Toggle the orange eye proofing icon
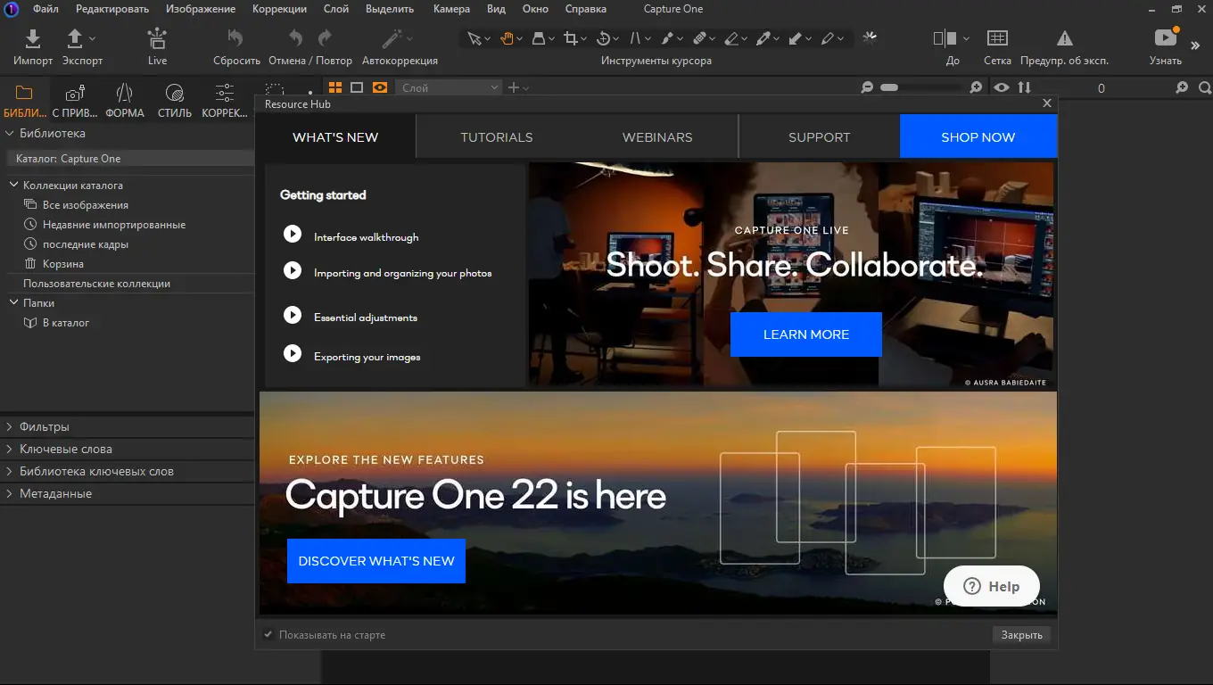The image size is (1213, 685). coord(380,87)
